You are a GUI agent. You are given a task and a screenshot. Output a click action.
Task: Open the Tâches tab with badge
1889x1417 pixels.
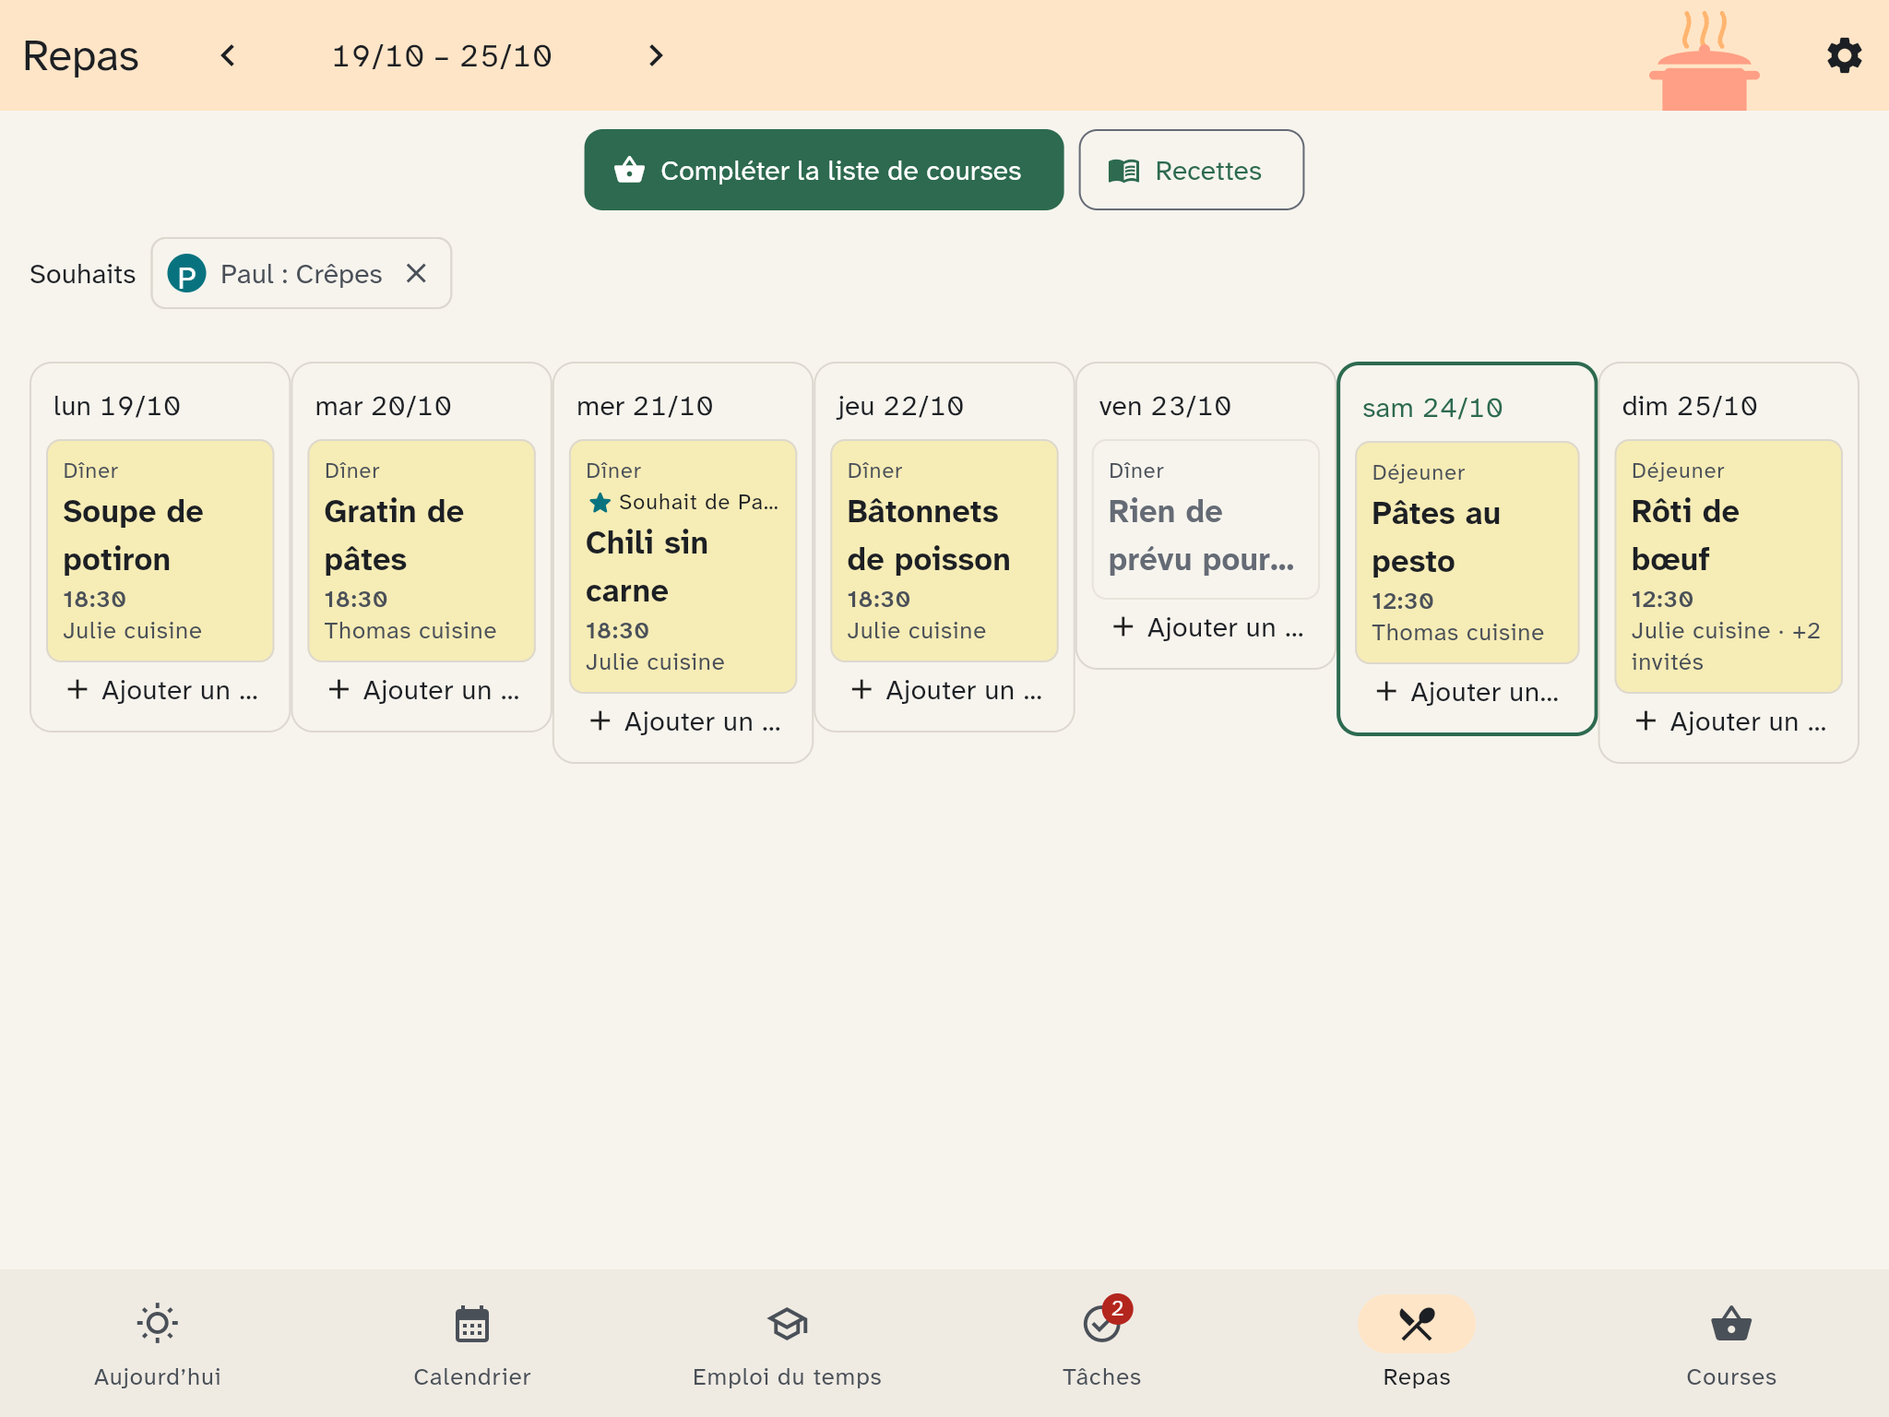coord(1101,1343)
